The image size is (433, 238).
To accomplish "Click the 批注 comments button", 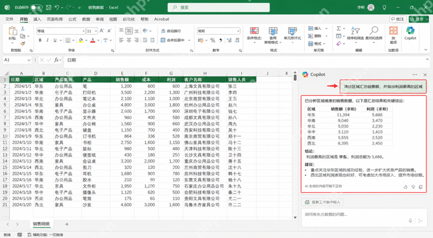I will [398, 19].
